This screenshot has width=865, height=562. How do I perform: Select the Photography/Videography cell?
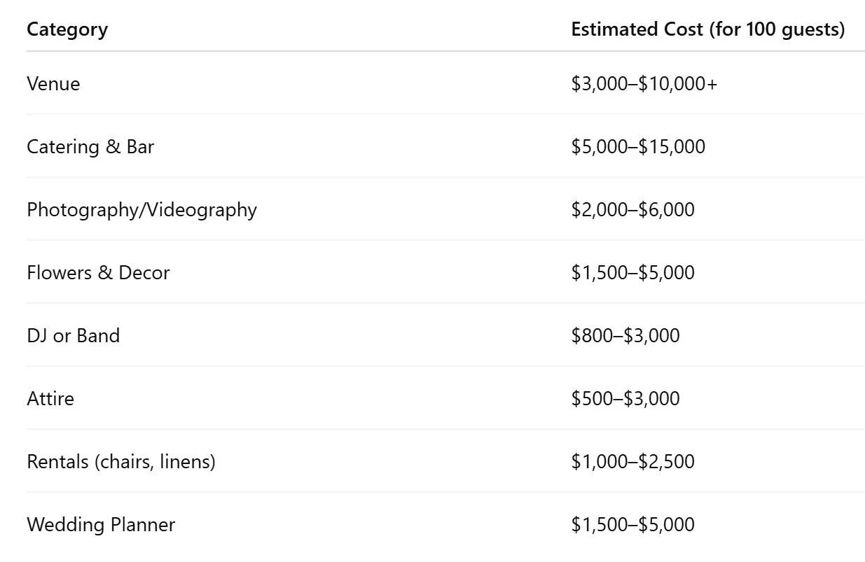click(141, 210)
